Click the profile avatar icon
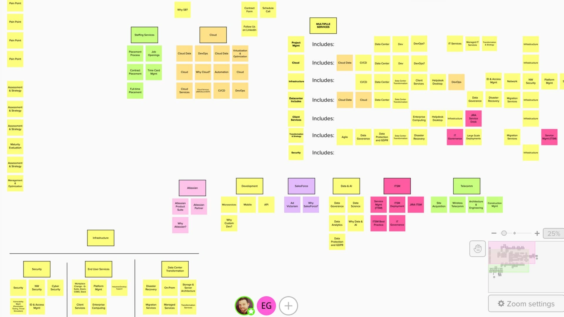This screenshot has width=564, height=317. 244,305
